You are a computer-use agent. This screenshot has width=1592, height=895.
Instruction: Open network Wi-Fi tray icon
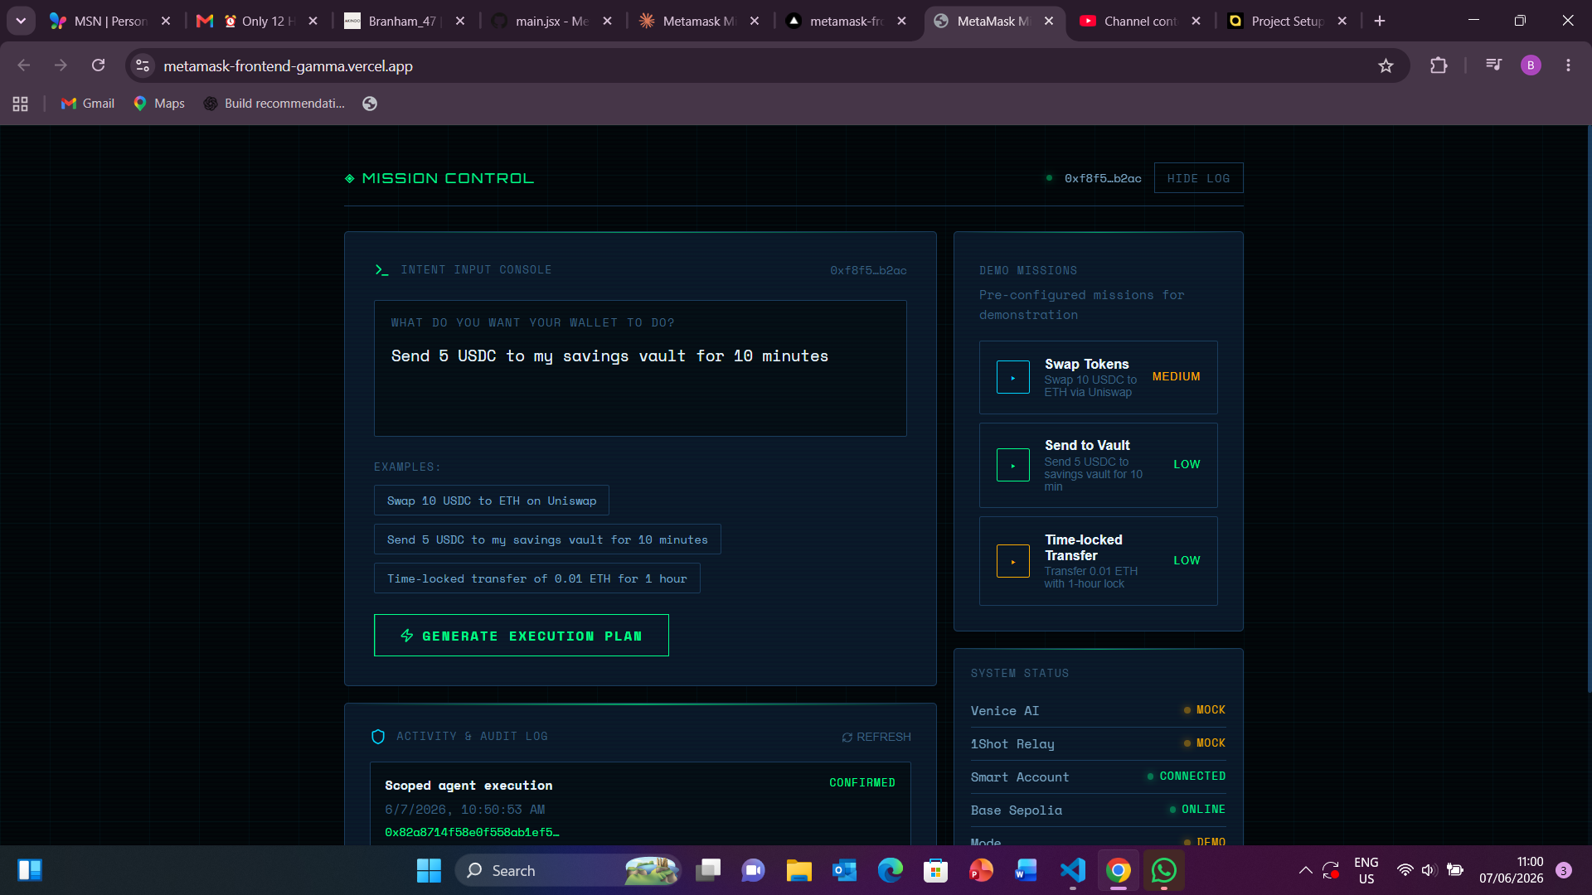pyautogui.click(x=1405, y=870)
